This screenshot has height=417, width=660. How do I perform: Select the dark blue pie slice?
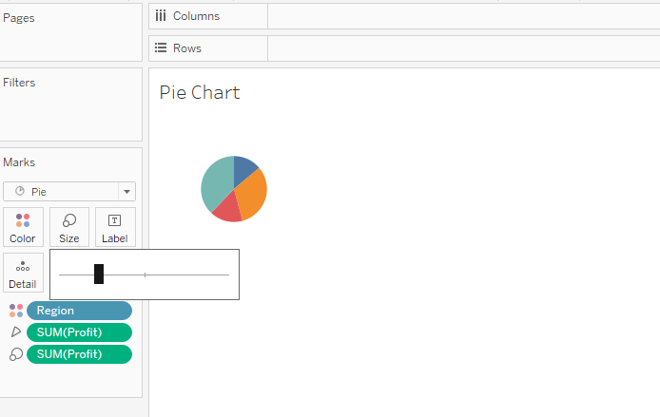point(243,168)
